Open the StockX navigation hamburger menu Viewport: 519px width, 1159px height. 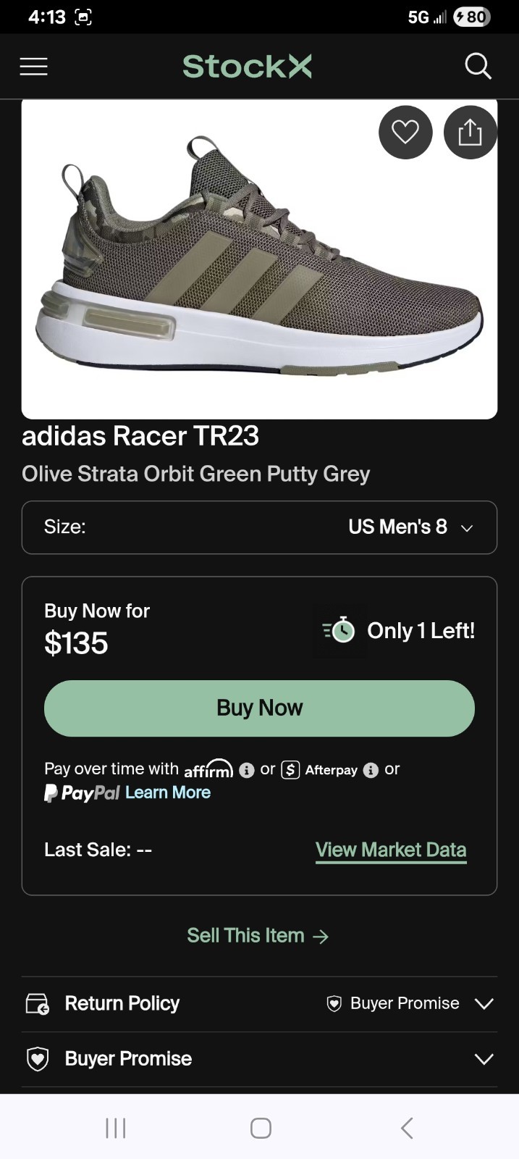point(33,66)
